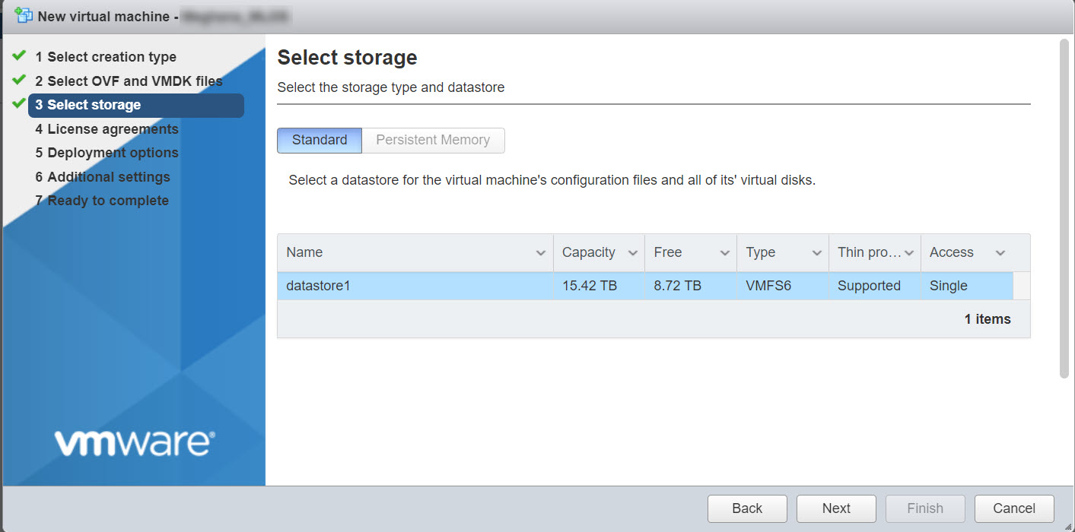Click the Finish button
Screen dimensions: 1075x532
tap(925, 508)
